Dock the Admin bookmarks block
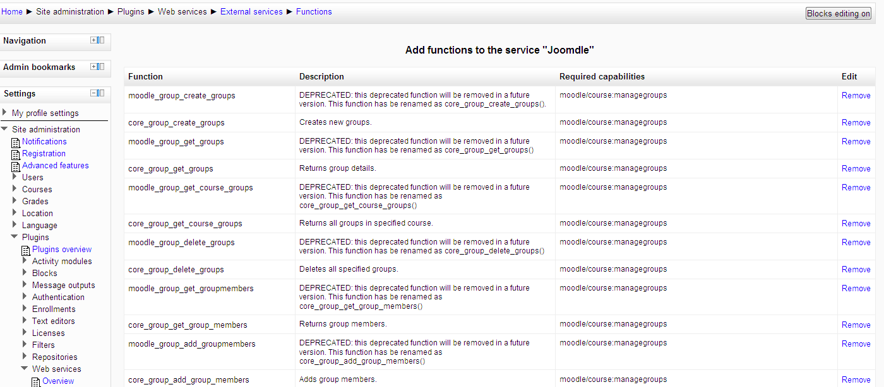The height and width of the screenshot is (387, 884). point(101,66)
